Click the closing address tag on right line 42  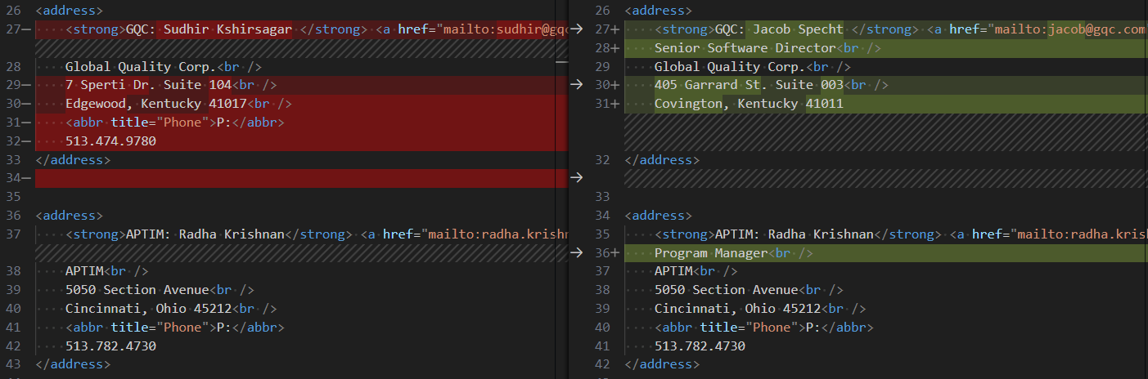(662, 365)
